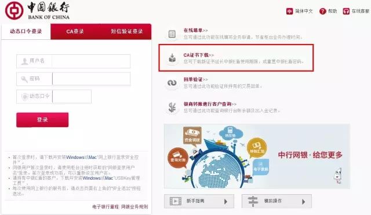Click the 新手指南 film strip icon
The height and width of the screenshot is (215, 371).
175,201
